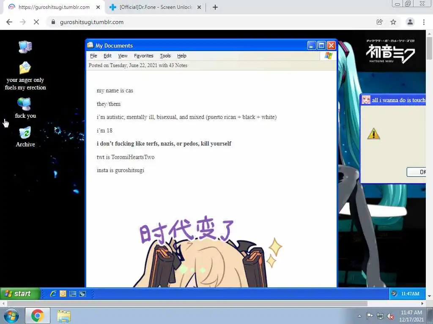Screen dimensions: 433x324
Task: Open the Chrome three-dot menu
Action: 424,22
